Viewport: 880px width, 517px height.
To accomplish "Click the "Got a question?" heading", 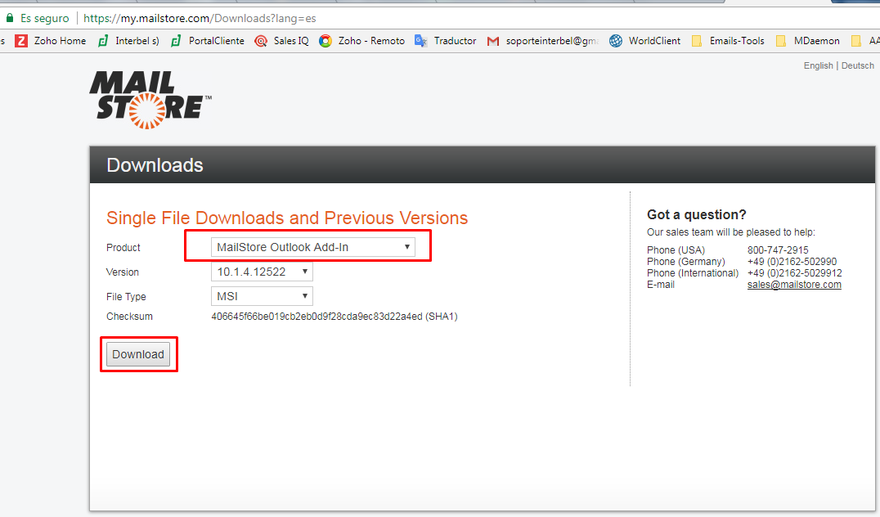I will click(x=697, y=214).
